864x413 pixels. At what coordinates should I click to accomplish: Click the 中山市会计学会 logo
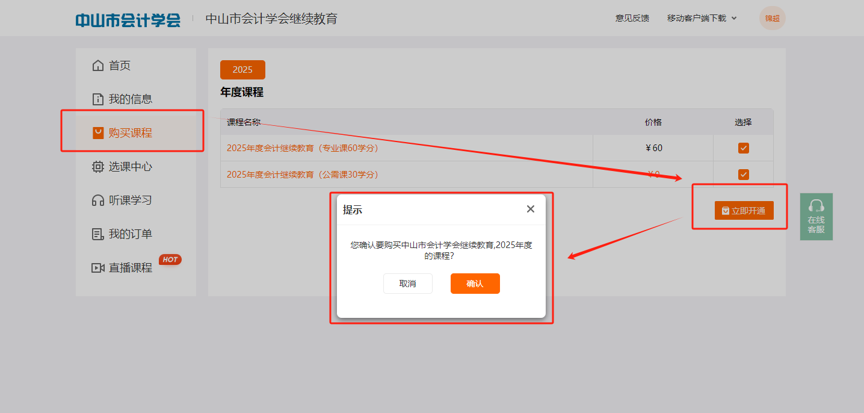tap(128, 19)
